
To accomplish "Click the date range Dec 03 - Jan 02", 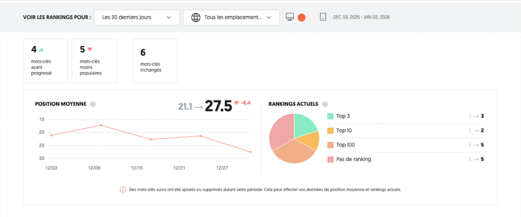I will [361, 17].
